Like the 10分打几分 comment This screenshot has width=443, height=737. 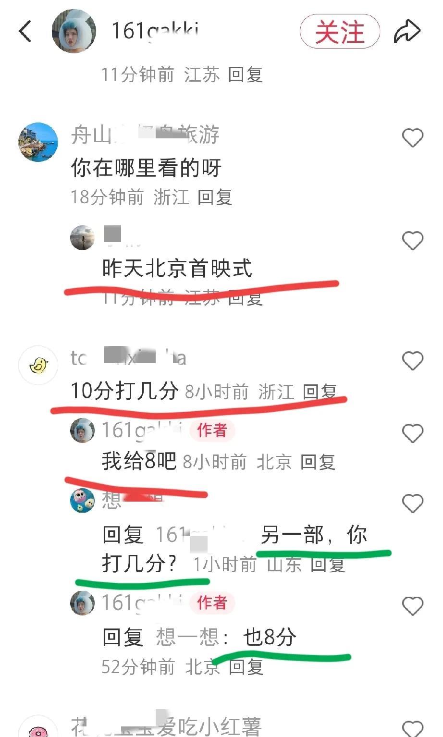(x=412, y=361)
